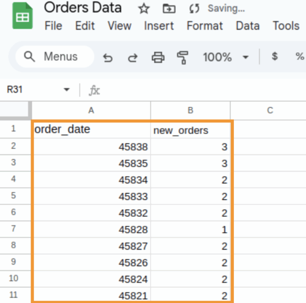The height and width of the screenshot is (303, 306).
Task: Select cell containing 45828
Action: click(92, 229)
